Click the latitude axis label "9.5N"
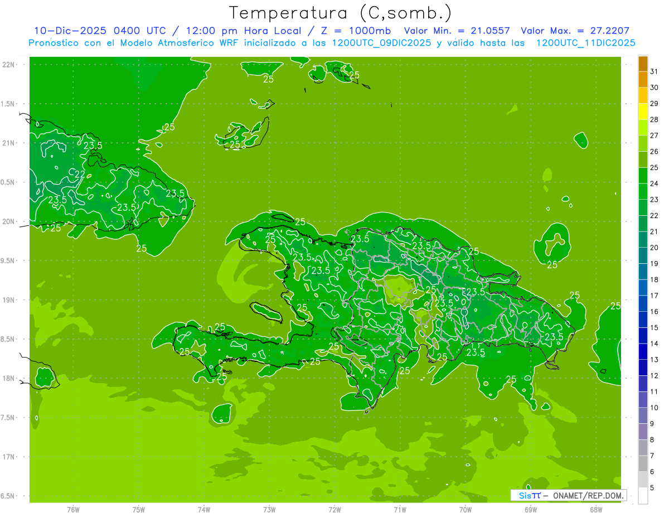Image resolution: width=669 pixels, height=517 pixels. click(x=8, y=260)
